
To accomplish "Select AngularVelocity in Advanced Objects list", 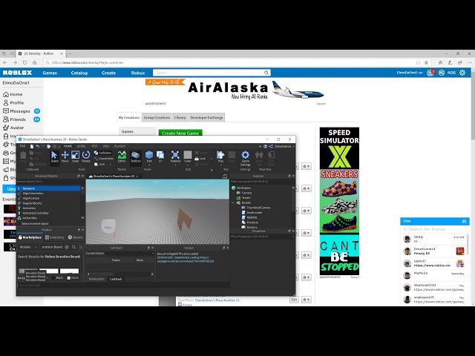I will coord(30,203).
